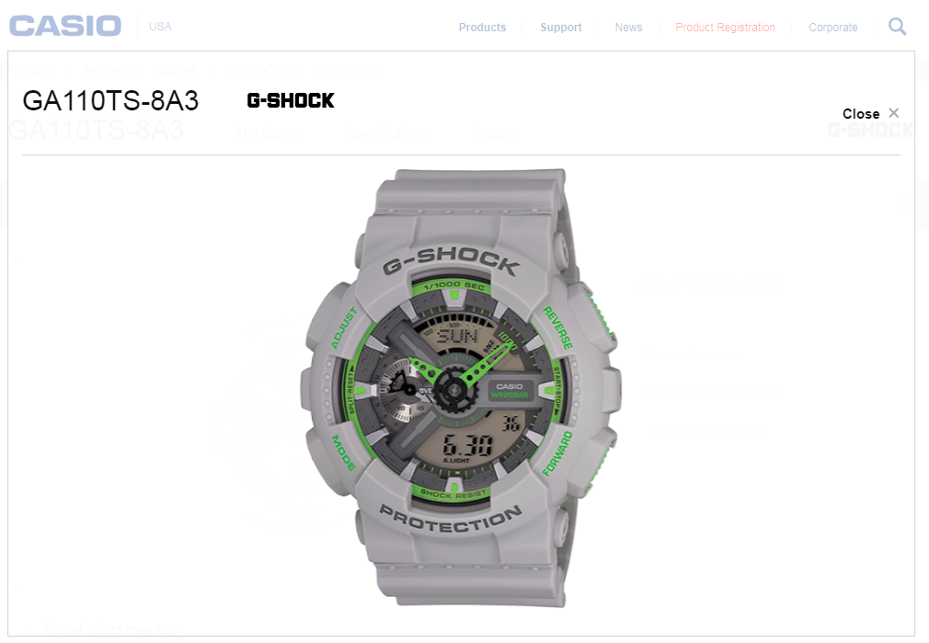Open the Product Registration link

725,28
